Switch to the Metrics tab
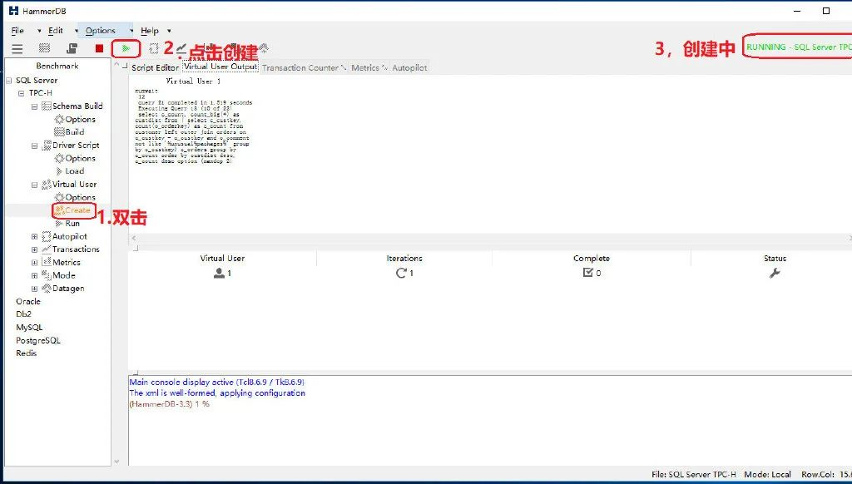The width and height of the screenshot is (852, 484). coord(369,67)
